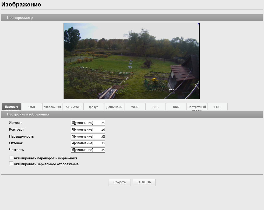Click the Предпросмотр section header
This screenshot has height=210, width=264.
(132, 18)
